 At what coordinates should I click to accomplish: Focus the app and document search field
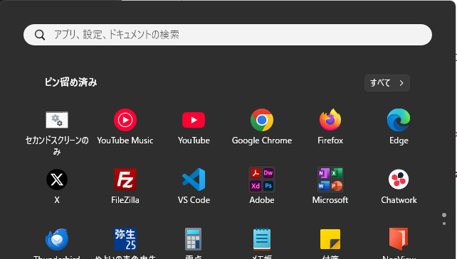click(228, 35)
